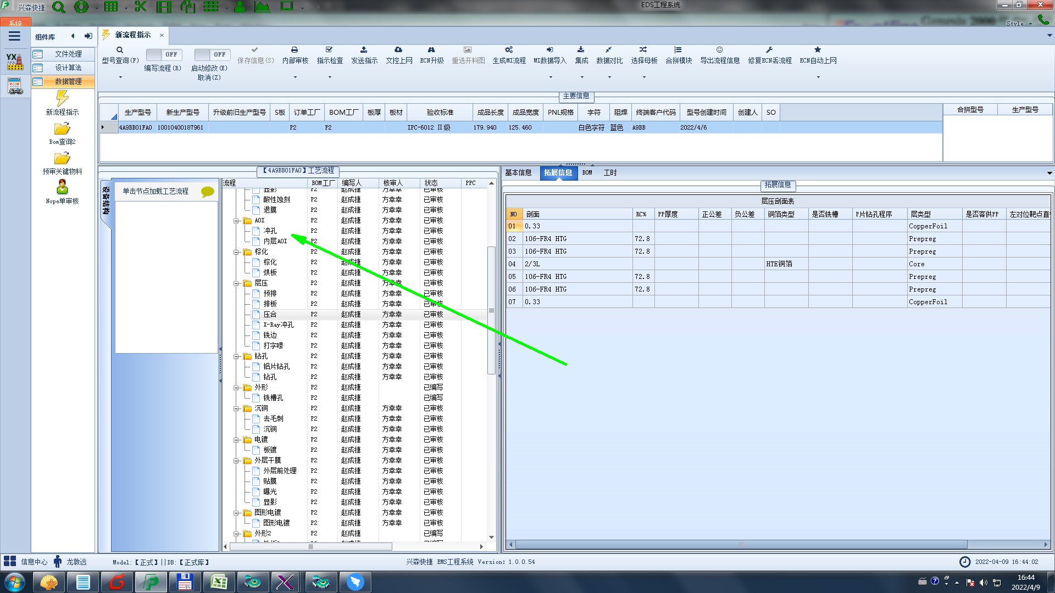The width and height of the screenshot is (1055, 593).
Task: Toggle the 编写流程 OFF switch
Action: [x=163, y=55]
